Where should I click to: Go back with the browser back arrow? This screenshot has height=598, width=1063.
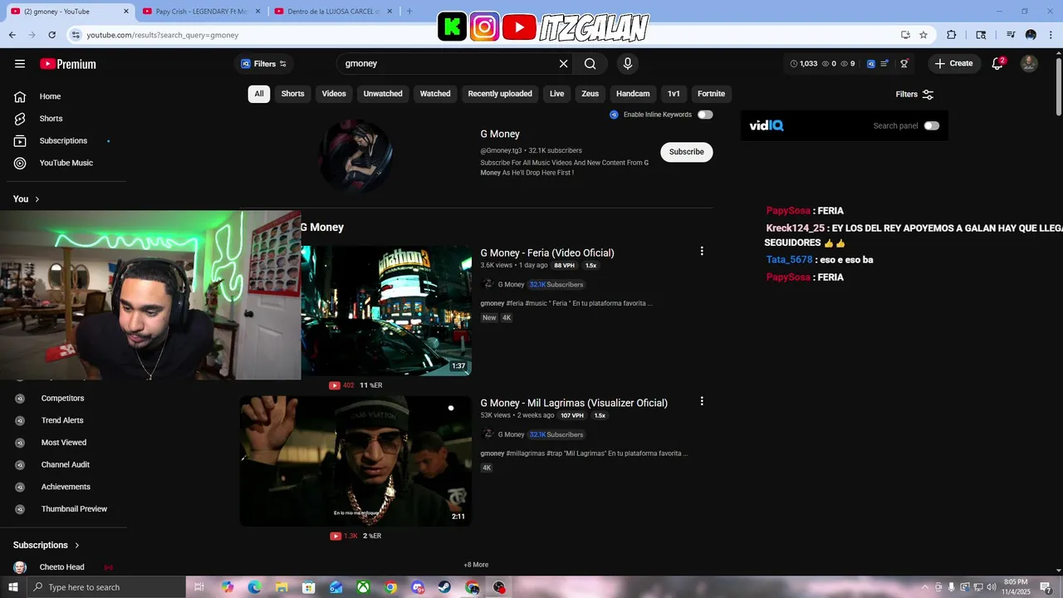(12, 35)
